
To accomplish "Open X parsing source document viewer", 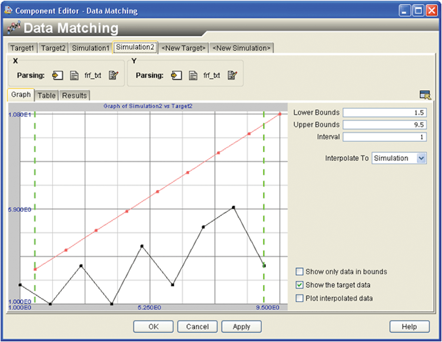I will click(74, 75).
